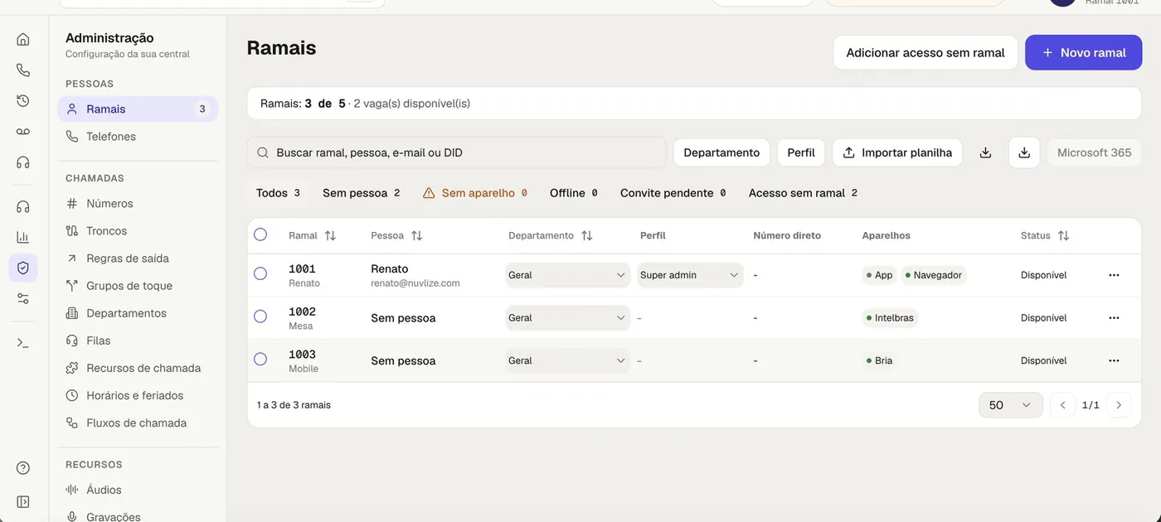Click Adicionar acesso sem ramal button
Screen dimensions: 1161x522
point(925,52)
